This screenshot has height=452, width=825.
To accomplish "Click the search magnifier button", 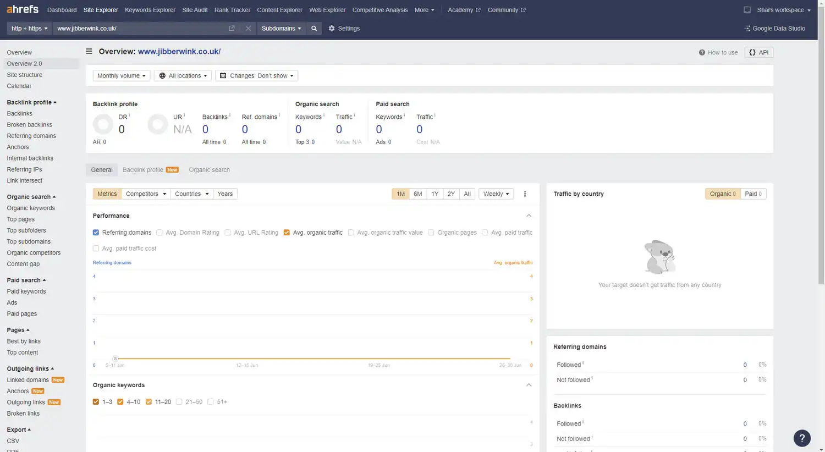I will (x=314, y=28).
